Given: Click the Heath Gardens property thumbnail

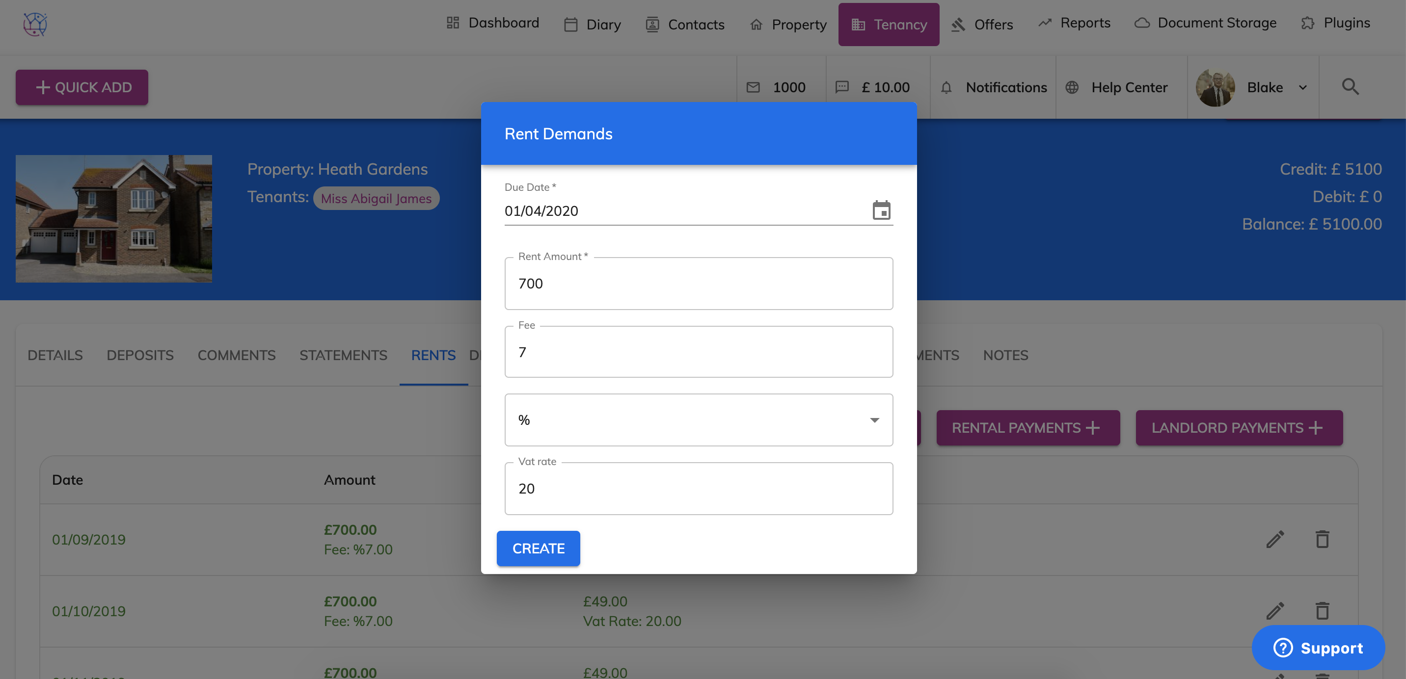Looking at the screenshot, I should coord(113,218).
